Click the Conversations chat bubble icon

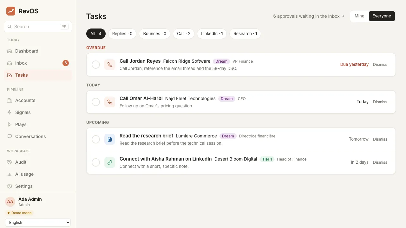pos(10,136)
